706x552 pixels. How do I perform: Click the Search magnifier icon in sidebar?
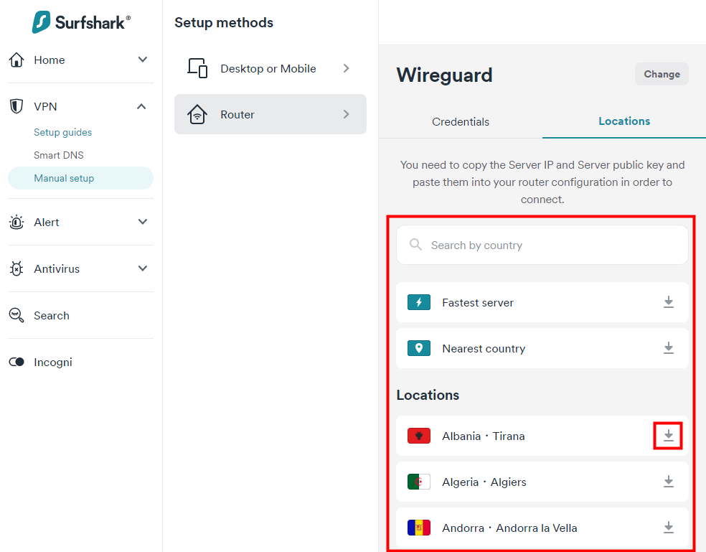tap(17, 315)
